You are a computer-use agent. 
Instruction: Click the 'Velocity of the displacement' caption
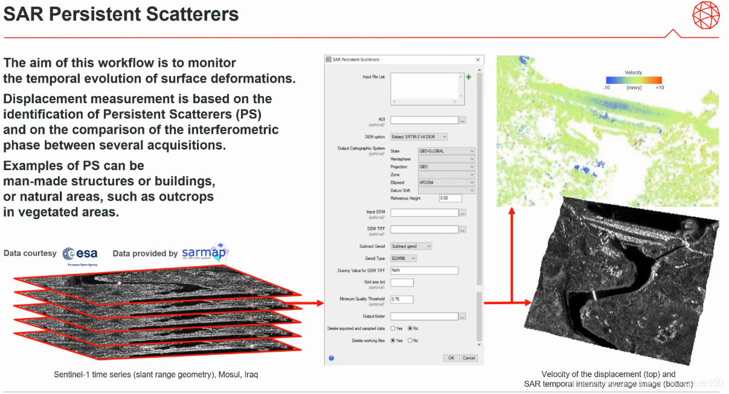(608, 379)
